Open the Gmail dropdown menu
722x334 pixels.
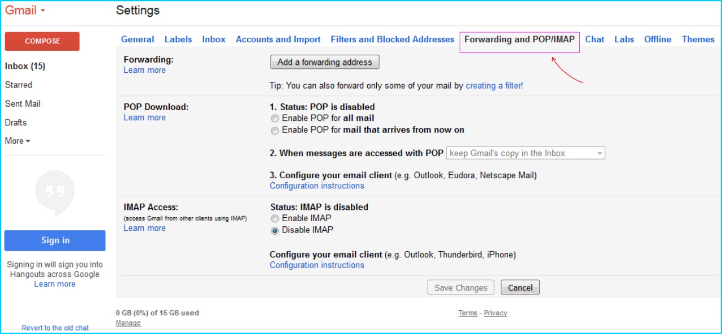tap(25, 11)
